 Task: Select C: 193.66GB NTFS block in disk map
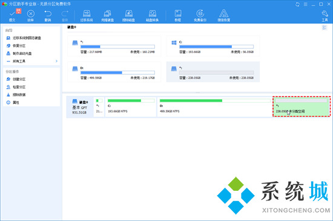[x=131, y=107]
